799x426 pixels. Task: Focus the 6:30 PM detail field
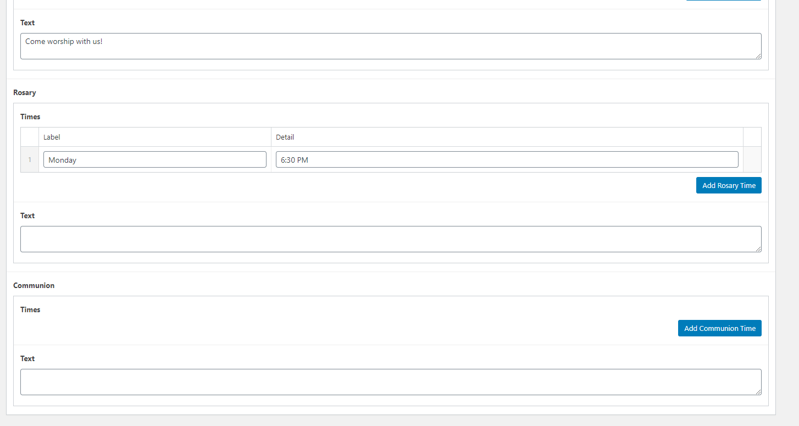click(507, 160)
